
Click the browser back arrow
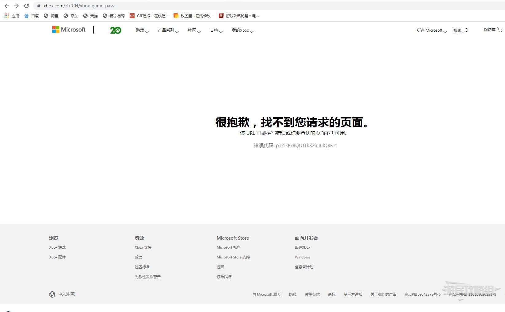point(7,6)
